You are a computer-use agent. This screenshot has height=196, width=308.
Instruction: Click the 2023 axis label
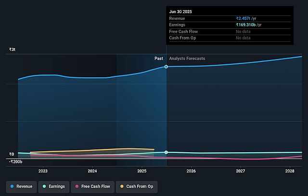pyautogui.click(x=43, y=171)
